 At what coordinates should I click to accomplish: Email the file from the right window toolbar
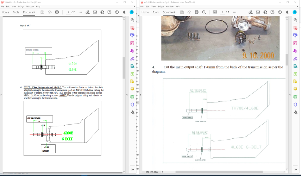[258, 12]
